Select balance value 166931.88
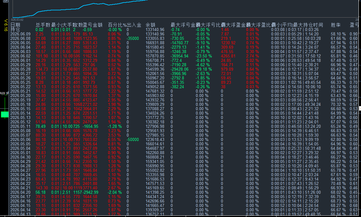This screenshot has height=217, width=361. pyautogui.click(x=155, y=43)
